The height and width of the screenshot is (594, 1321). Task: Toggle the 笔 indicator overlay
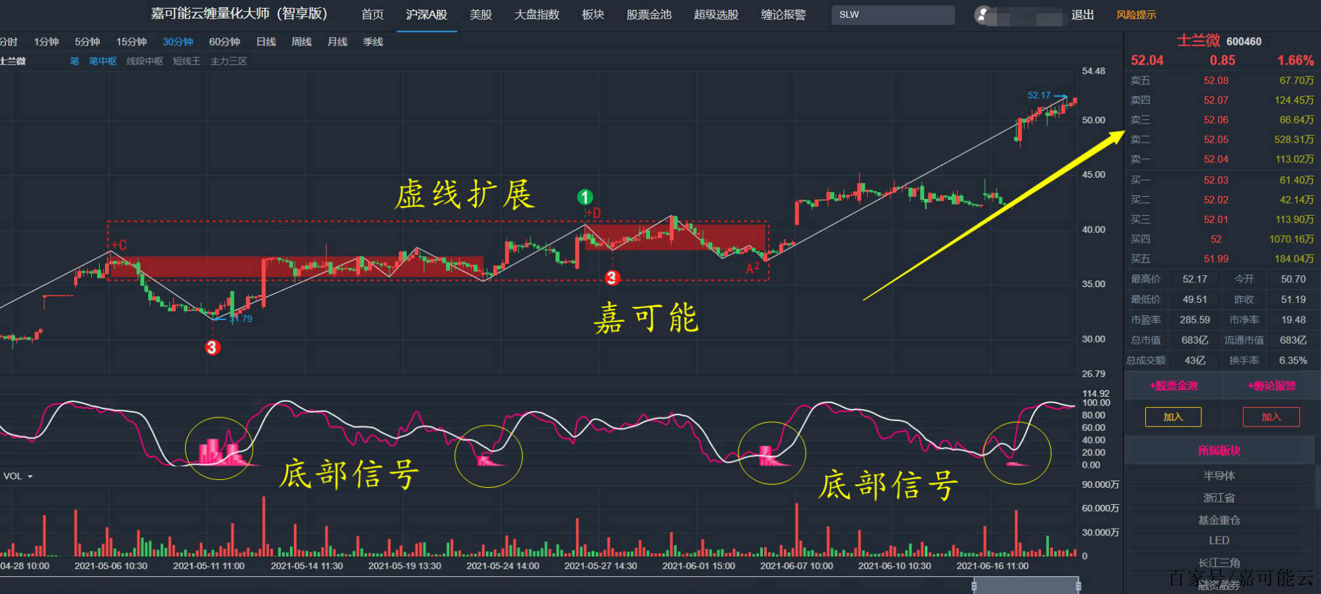[74, 61]
